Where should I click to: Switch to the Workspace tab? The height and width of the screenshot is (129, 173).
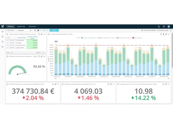(10, 26)
